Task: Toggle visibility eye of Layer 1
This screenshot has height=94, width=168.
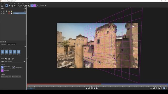Action: pyautogui.click(x=1, y=13)
